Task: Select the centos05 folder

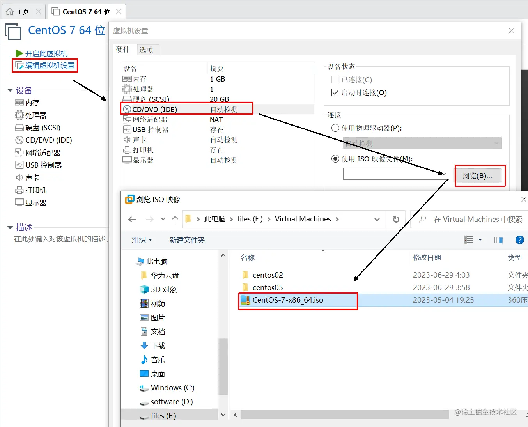Action: click(x=268, y=287)
